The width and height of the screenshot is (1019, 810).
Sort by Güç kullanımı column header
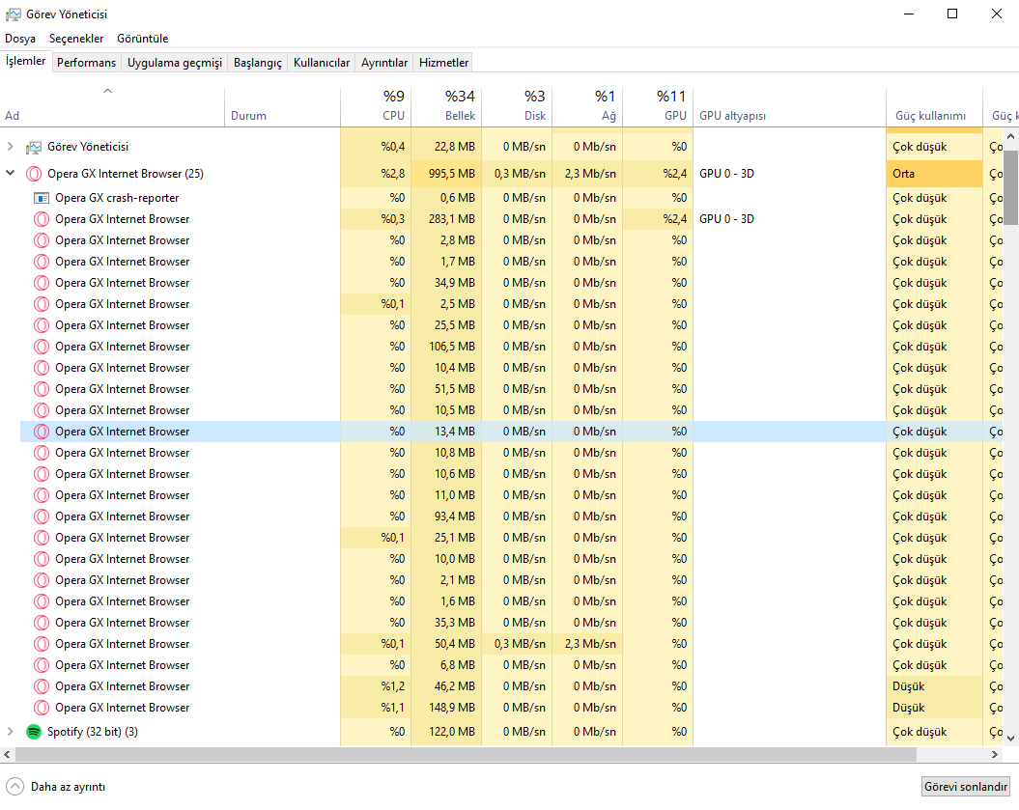click(934, 107)
